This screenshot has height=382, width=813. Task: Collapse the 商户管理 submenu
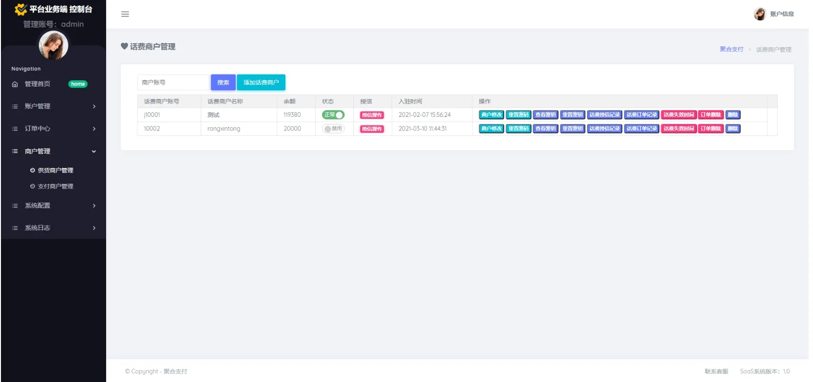click(94, 151)
